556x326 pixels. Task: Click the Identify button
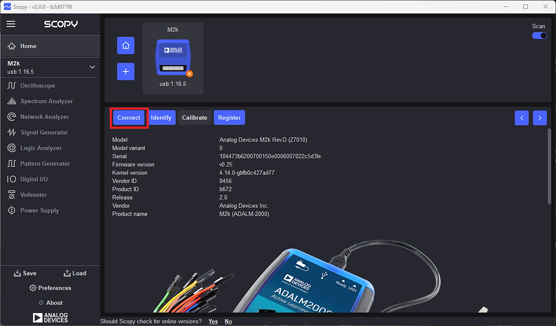(x=161, y=118)
